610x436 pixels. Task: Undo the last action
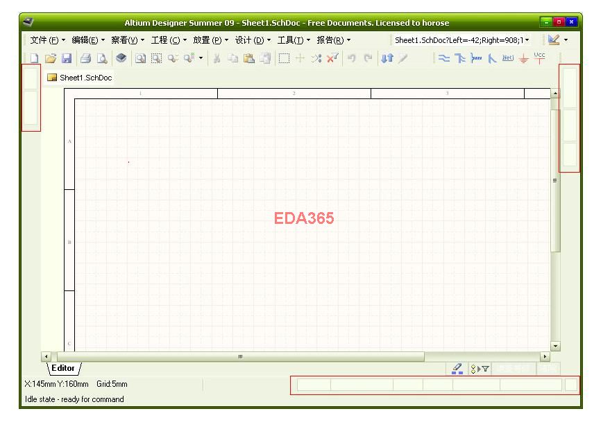(x=352, y=58)
